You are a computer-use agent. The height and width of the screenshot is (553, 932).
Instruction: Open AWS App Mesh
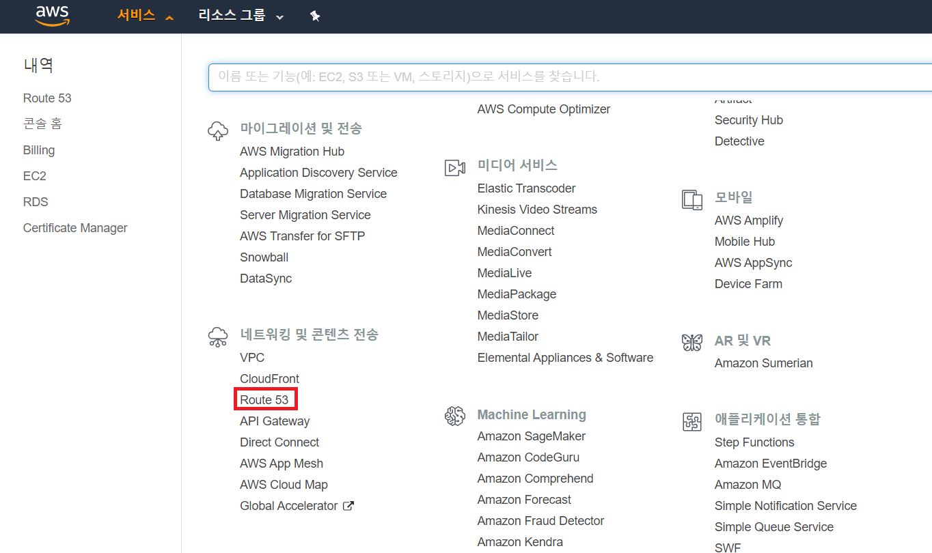[x=282, y=464]
